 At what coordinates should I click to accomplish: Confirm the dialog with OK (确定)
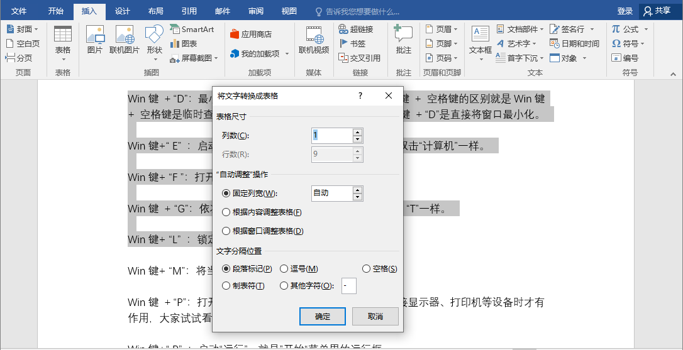point(323,317)
